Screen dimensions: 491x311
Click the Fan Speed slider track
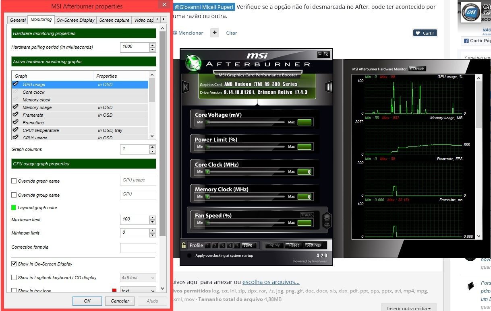pos(245,222)
